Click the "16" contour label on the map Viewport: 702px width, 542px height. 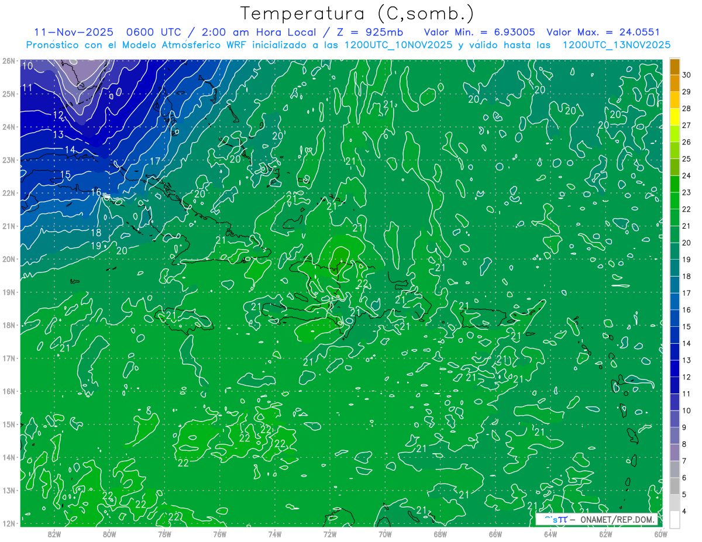[96, 192]
